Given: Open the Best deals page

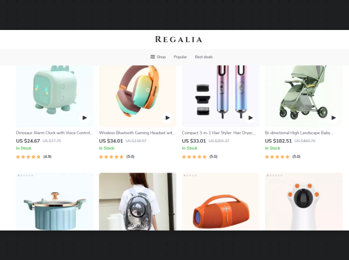Looking at the screenshot, I should pyautogui.click(x=204, y=57).
